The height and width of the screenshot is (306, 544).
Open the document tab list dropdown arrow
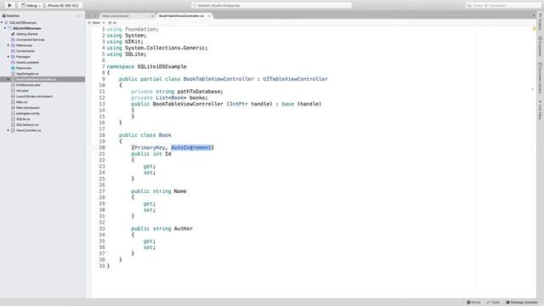tap(534, 16)
